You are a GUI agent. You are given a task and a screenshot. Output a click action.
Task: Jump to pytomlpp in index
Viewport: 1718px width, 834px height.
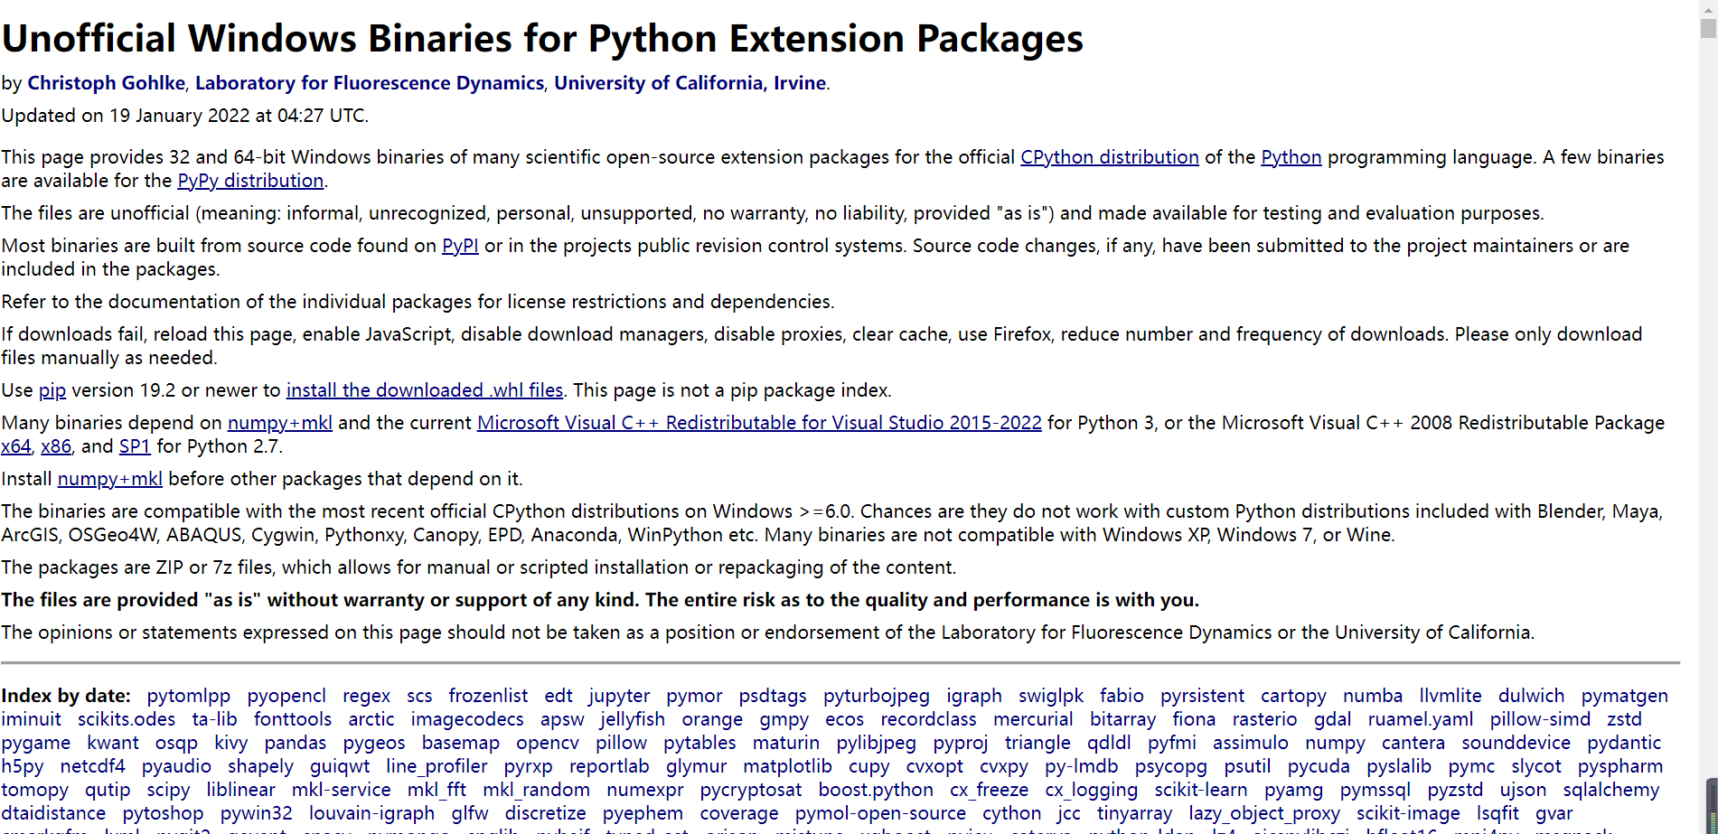(x=189, y=696)
